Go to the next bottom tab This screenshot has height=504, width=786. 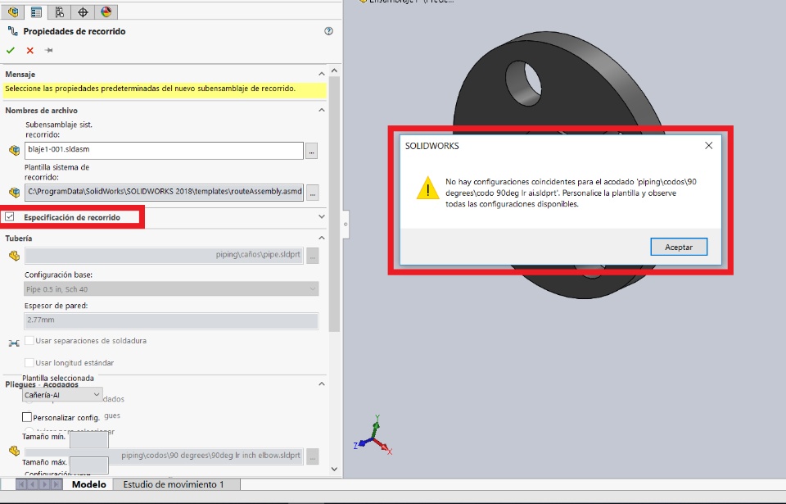44,484
